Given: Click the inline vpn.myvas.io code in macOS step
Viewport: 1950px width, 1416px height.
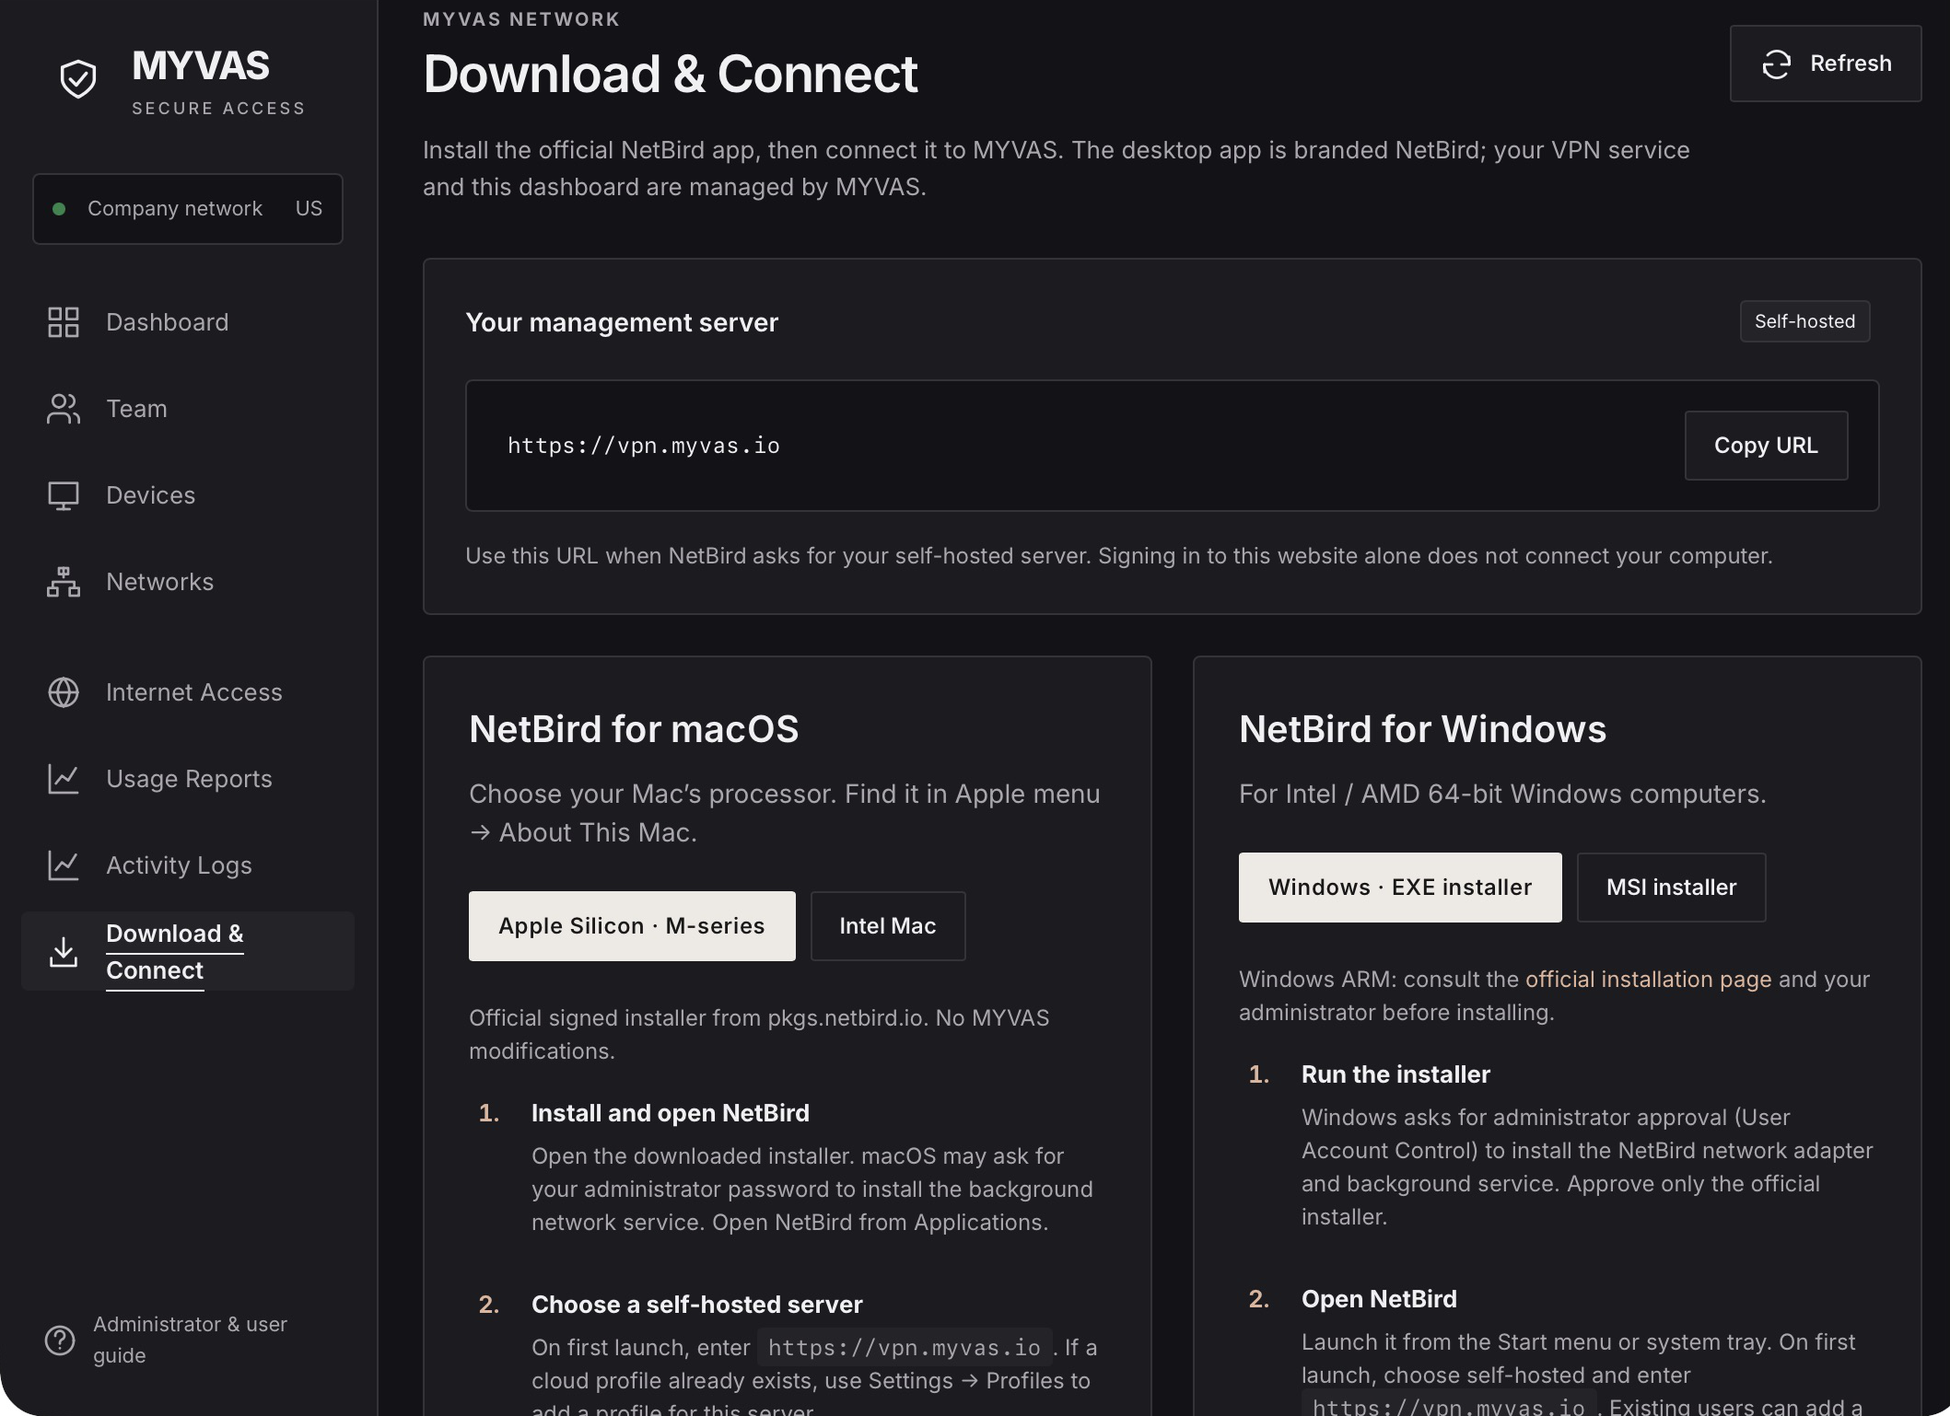Looking at the screenshot, I should tap(905, 1348).
